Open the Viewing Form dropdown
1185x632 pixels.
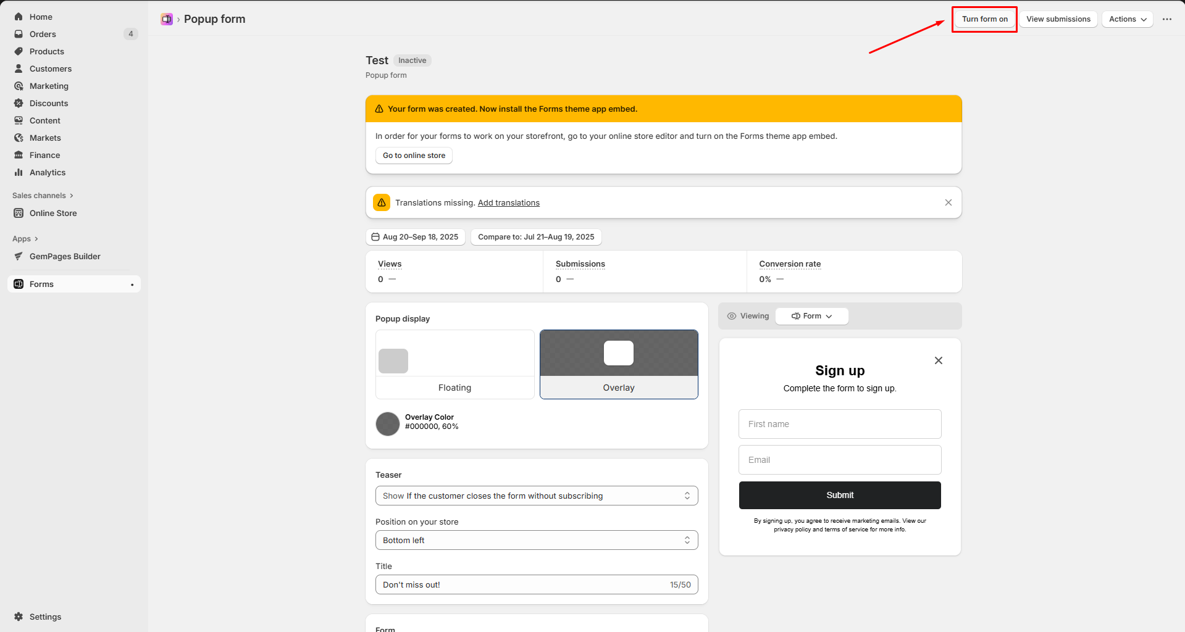(811, 316)
